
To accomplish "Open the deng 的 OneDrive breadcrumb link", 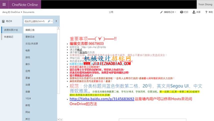I will 11,12.
